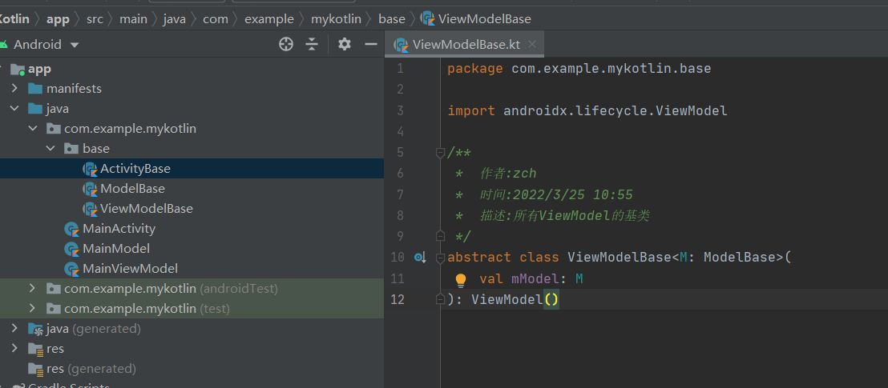Image resolution: width=888 pixels, height=388 pixels.
Task: Hide the Project panel with minus icon
Action: click(371, 45)
